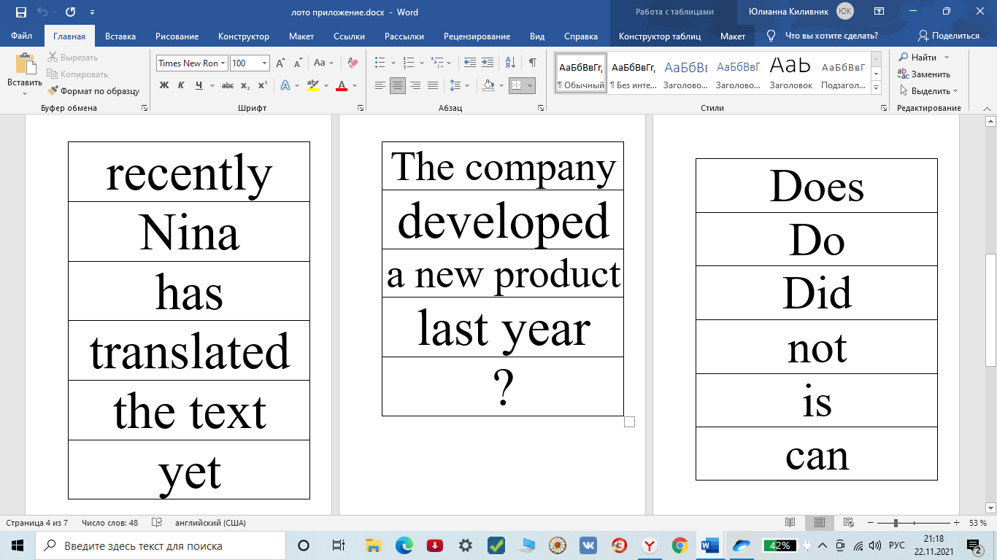The height and width of the screenshot is (560, 997).
Task: Toggle Print Layout view in status bar
Action: 820,523
